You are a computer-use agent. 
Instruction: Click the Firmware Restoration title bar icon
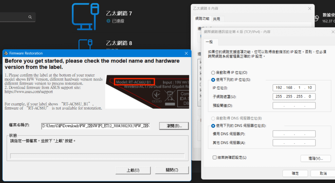[x=6, y=53]
